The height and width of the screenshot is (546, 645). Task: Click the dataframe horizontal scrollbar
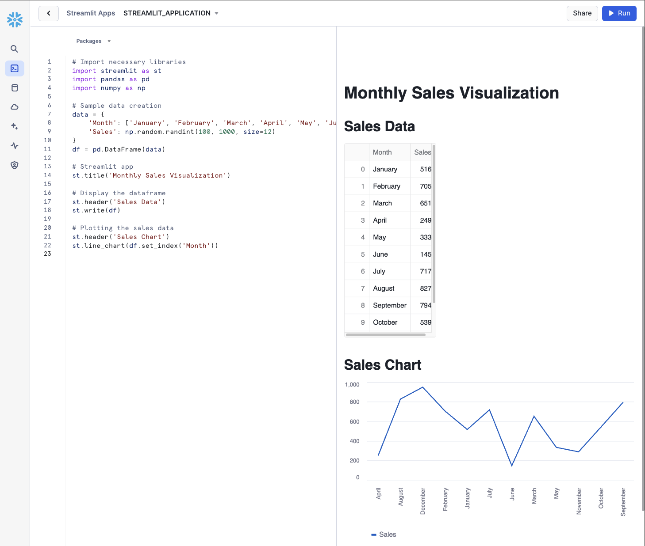click(386, 335)
